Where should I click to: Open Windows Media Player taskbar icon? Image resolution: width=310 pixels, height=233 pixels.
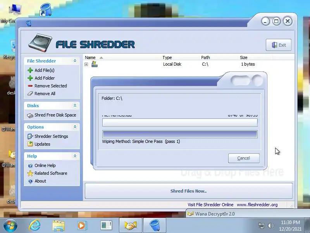81,226
